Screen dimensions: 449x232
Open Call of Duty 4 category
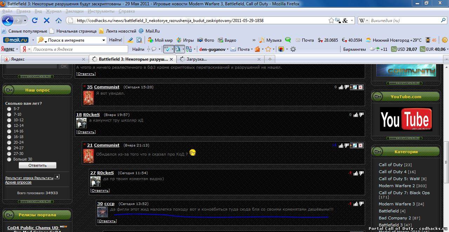(392, 172)
